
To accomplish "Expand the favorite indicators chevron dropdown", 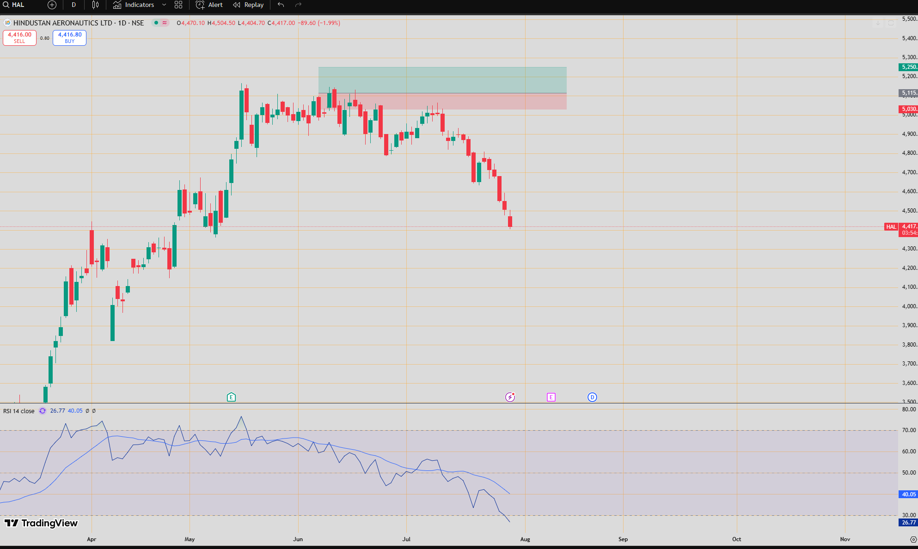I will pyautogui.click(x=164, y=5).
